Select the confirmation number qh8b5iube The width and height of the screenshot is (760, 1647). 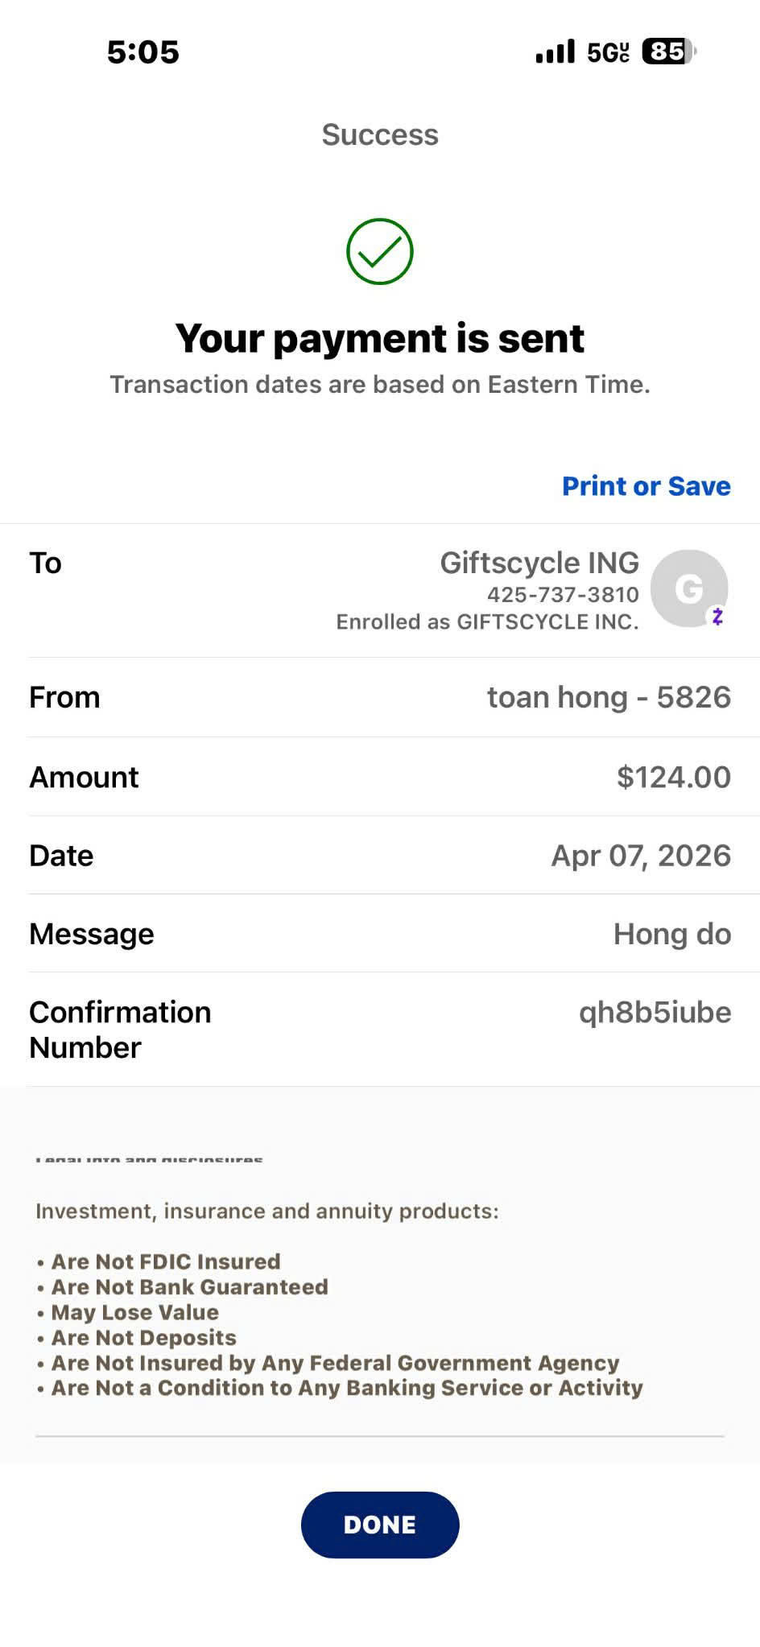click(655, 1012)
